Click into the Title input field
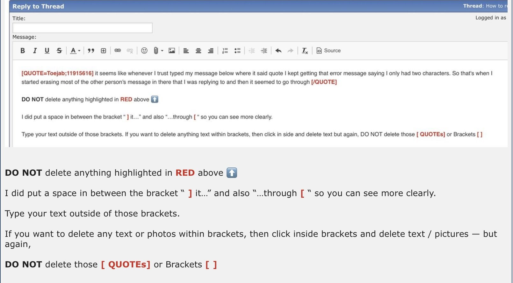Viewport: 513px width, 283px height. (82, 28)
